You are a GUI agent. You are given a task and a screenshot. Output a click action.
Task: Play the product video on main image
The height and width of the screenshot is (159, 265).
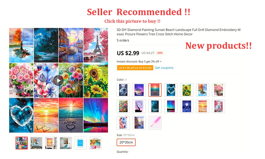58,81
